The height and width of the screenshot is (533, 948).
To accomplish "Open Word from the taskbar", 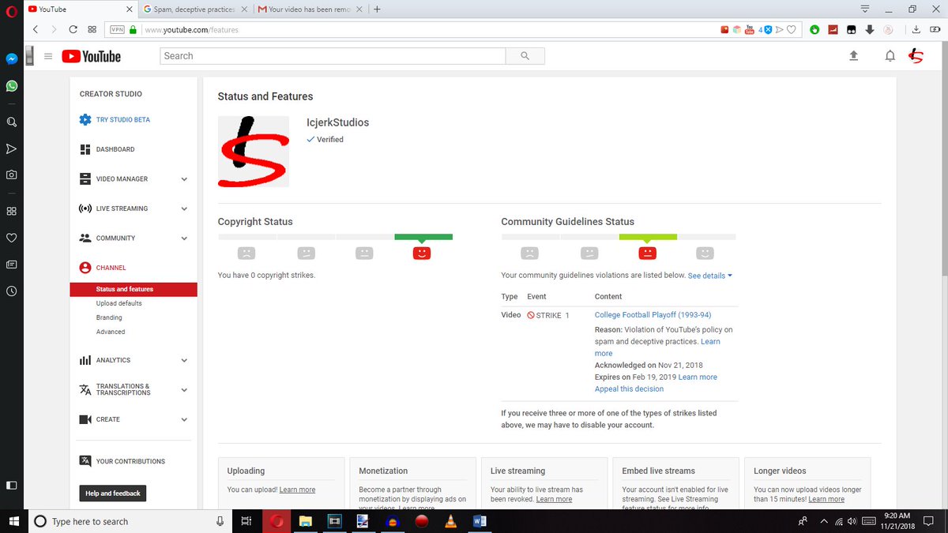I will (x=480, y=521).
